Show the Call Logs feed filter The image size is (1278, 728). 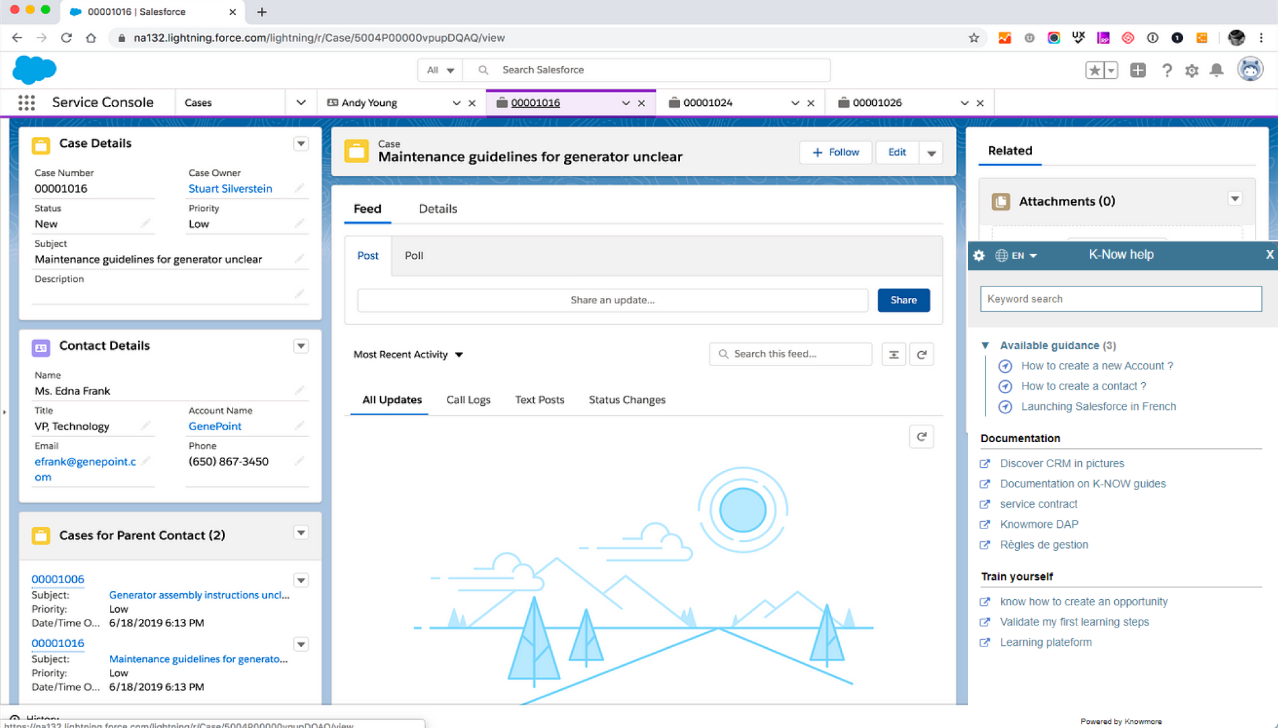coord(468,400)
